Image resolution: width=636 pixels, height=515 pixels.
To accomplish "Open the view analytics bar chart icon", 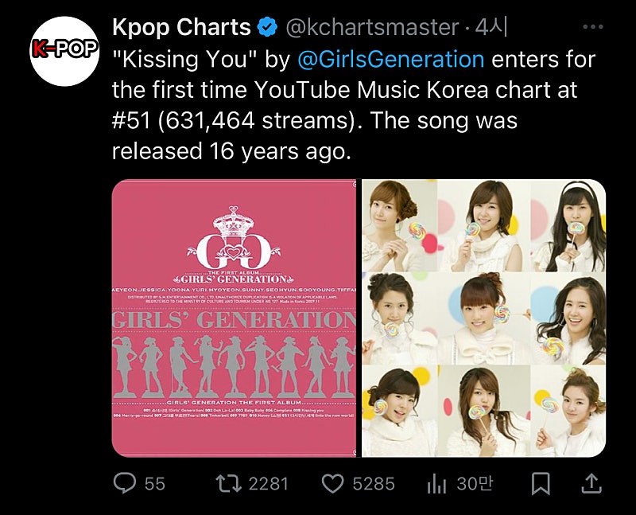I will (437, 483).
